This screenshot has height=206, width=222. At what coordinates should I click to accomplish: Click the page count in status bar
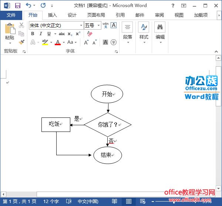click(20, 202)
